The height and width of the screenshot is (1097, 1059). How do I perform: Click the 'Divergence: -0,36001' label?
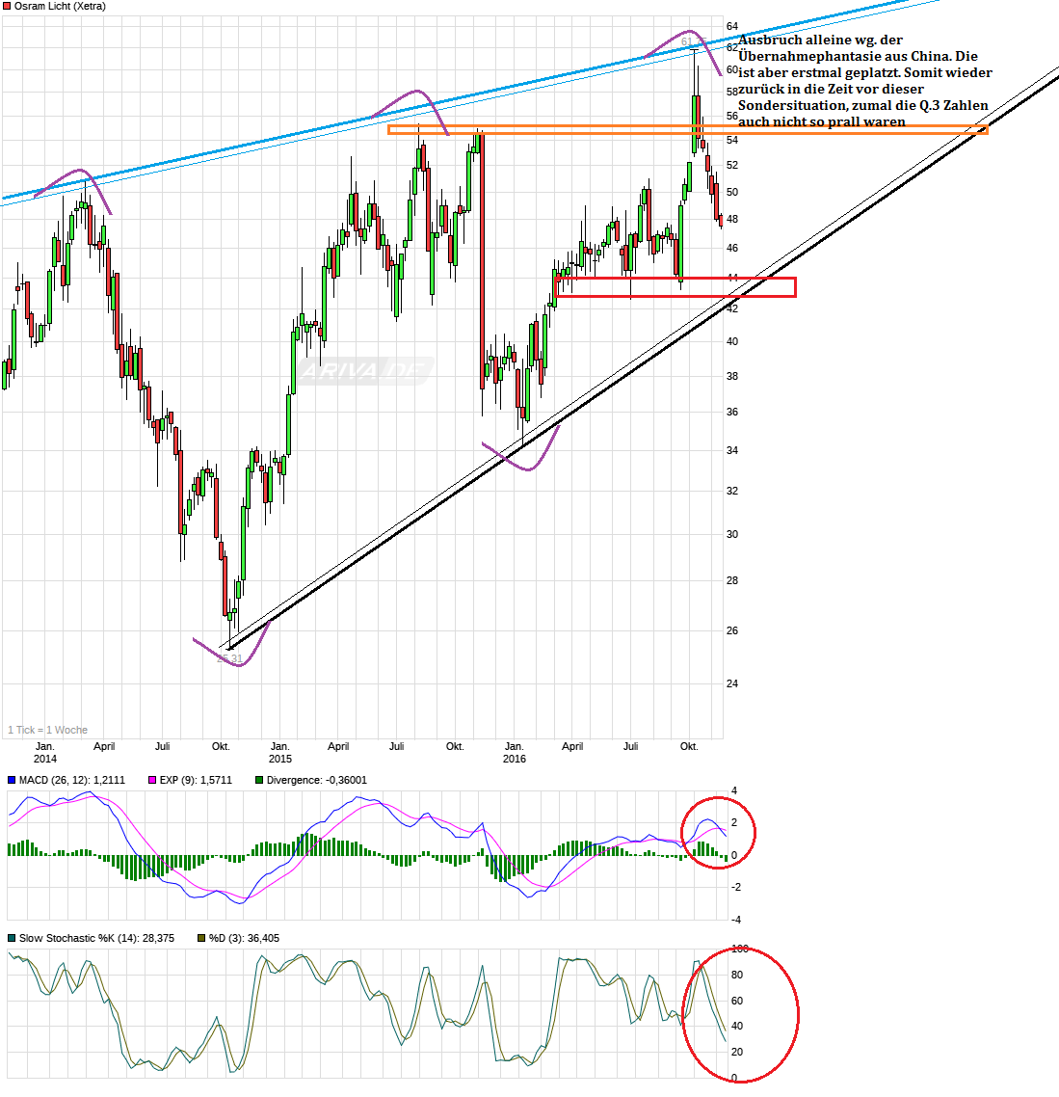pyautogui.click(x=317, y=780)
